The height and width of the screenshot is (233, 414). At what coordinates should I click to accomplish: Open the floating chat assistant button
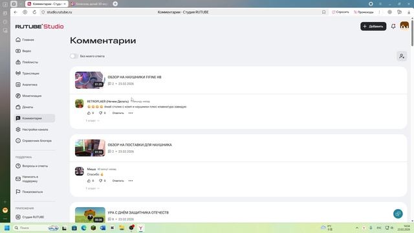(x=398, y=214)
